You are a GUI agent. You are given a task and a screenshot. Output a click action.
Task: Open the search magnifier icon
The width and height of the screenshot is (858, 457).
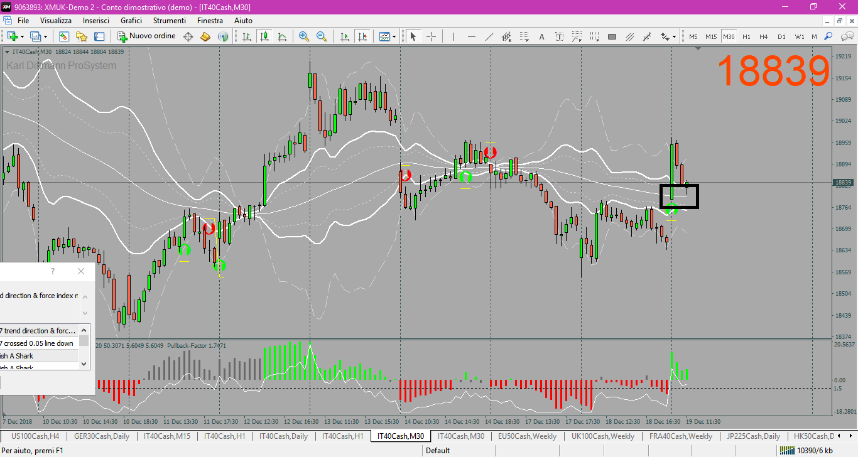tap(828, 36)
